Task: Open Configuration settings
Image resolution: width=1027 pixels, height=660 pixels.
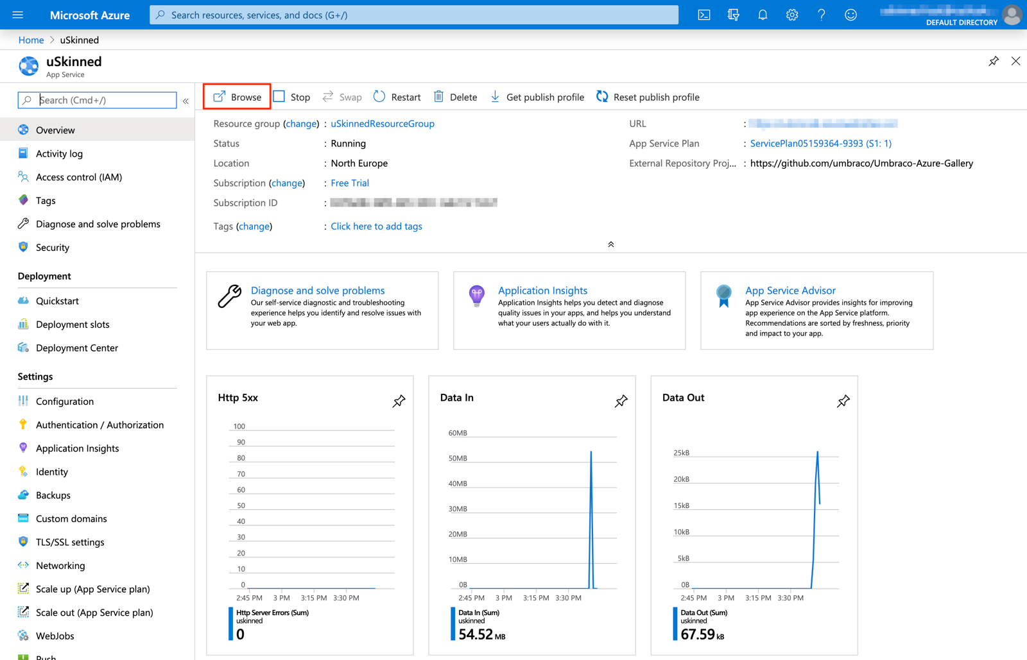Action: click(97, 402)
